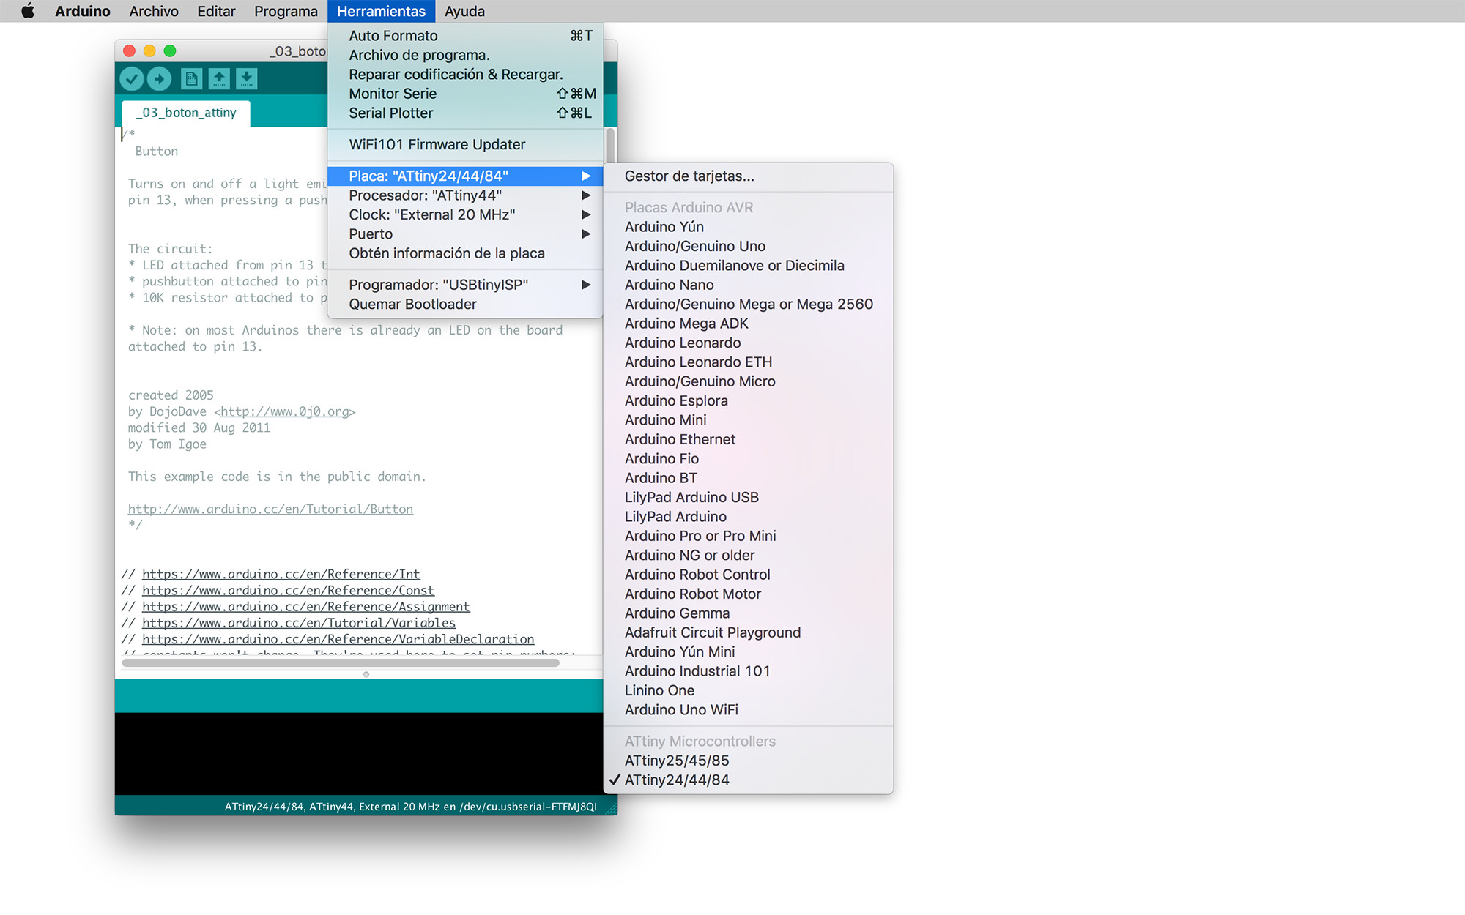
Task: Expand the Procesador "ATtiny44" submenu
Action: 465,195
